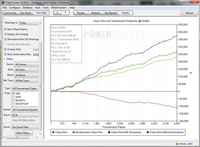Viewport: 200px width, 147px height.
Task: Click the sidebar scroll up arrow
Action: coord(41,23)
